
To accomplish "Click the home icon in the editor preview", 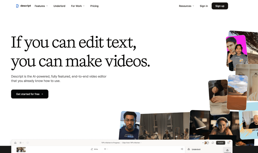I will pyautogui.click(x=15, y=143).
